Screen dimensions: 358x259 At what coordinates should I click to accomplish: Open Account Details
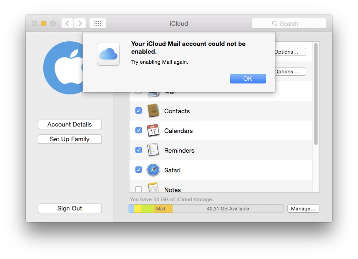point(70,125)
